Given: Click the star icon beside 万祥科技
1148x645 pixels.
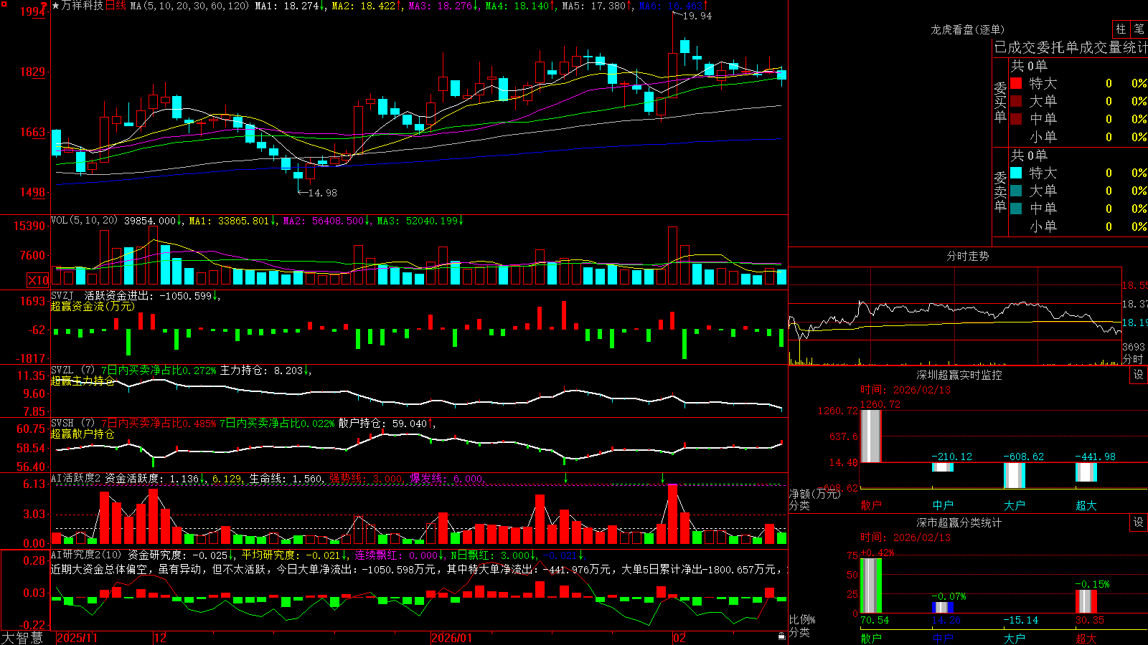Looking at the screenshot, I should (x=56, y=6).
